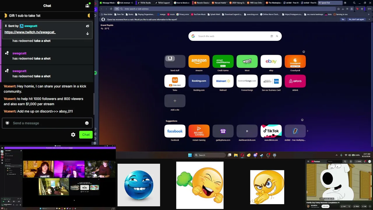Click the chat identity badge icon in message box
Screen dimensions: 373x210
point(7,123)
